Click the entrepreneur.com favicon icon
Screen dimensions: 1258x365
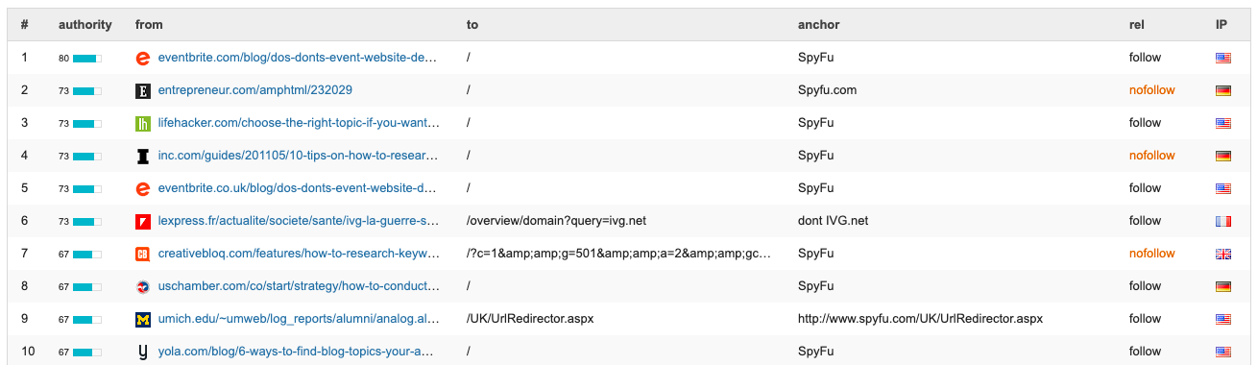coord(143,90)
